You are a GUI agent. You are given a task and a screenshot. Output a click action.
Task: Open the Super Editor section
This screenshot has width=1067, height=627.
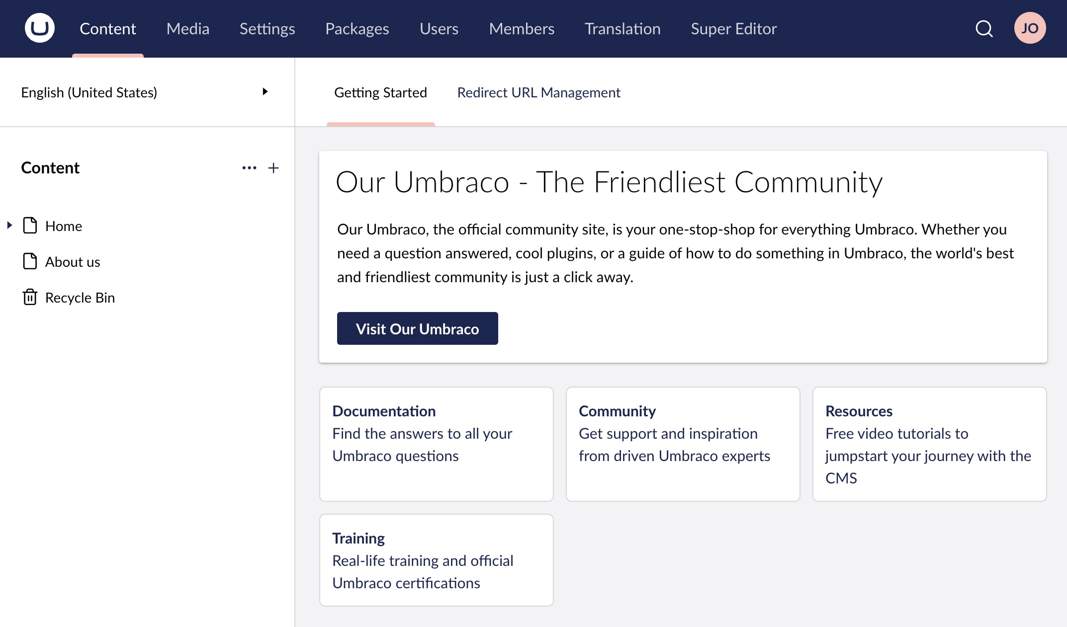(x=733, y=28)
